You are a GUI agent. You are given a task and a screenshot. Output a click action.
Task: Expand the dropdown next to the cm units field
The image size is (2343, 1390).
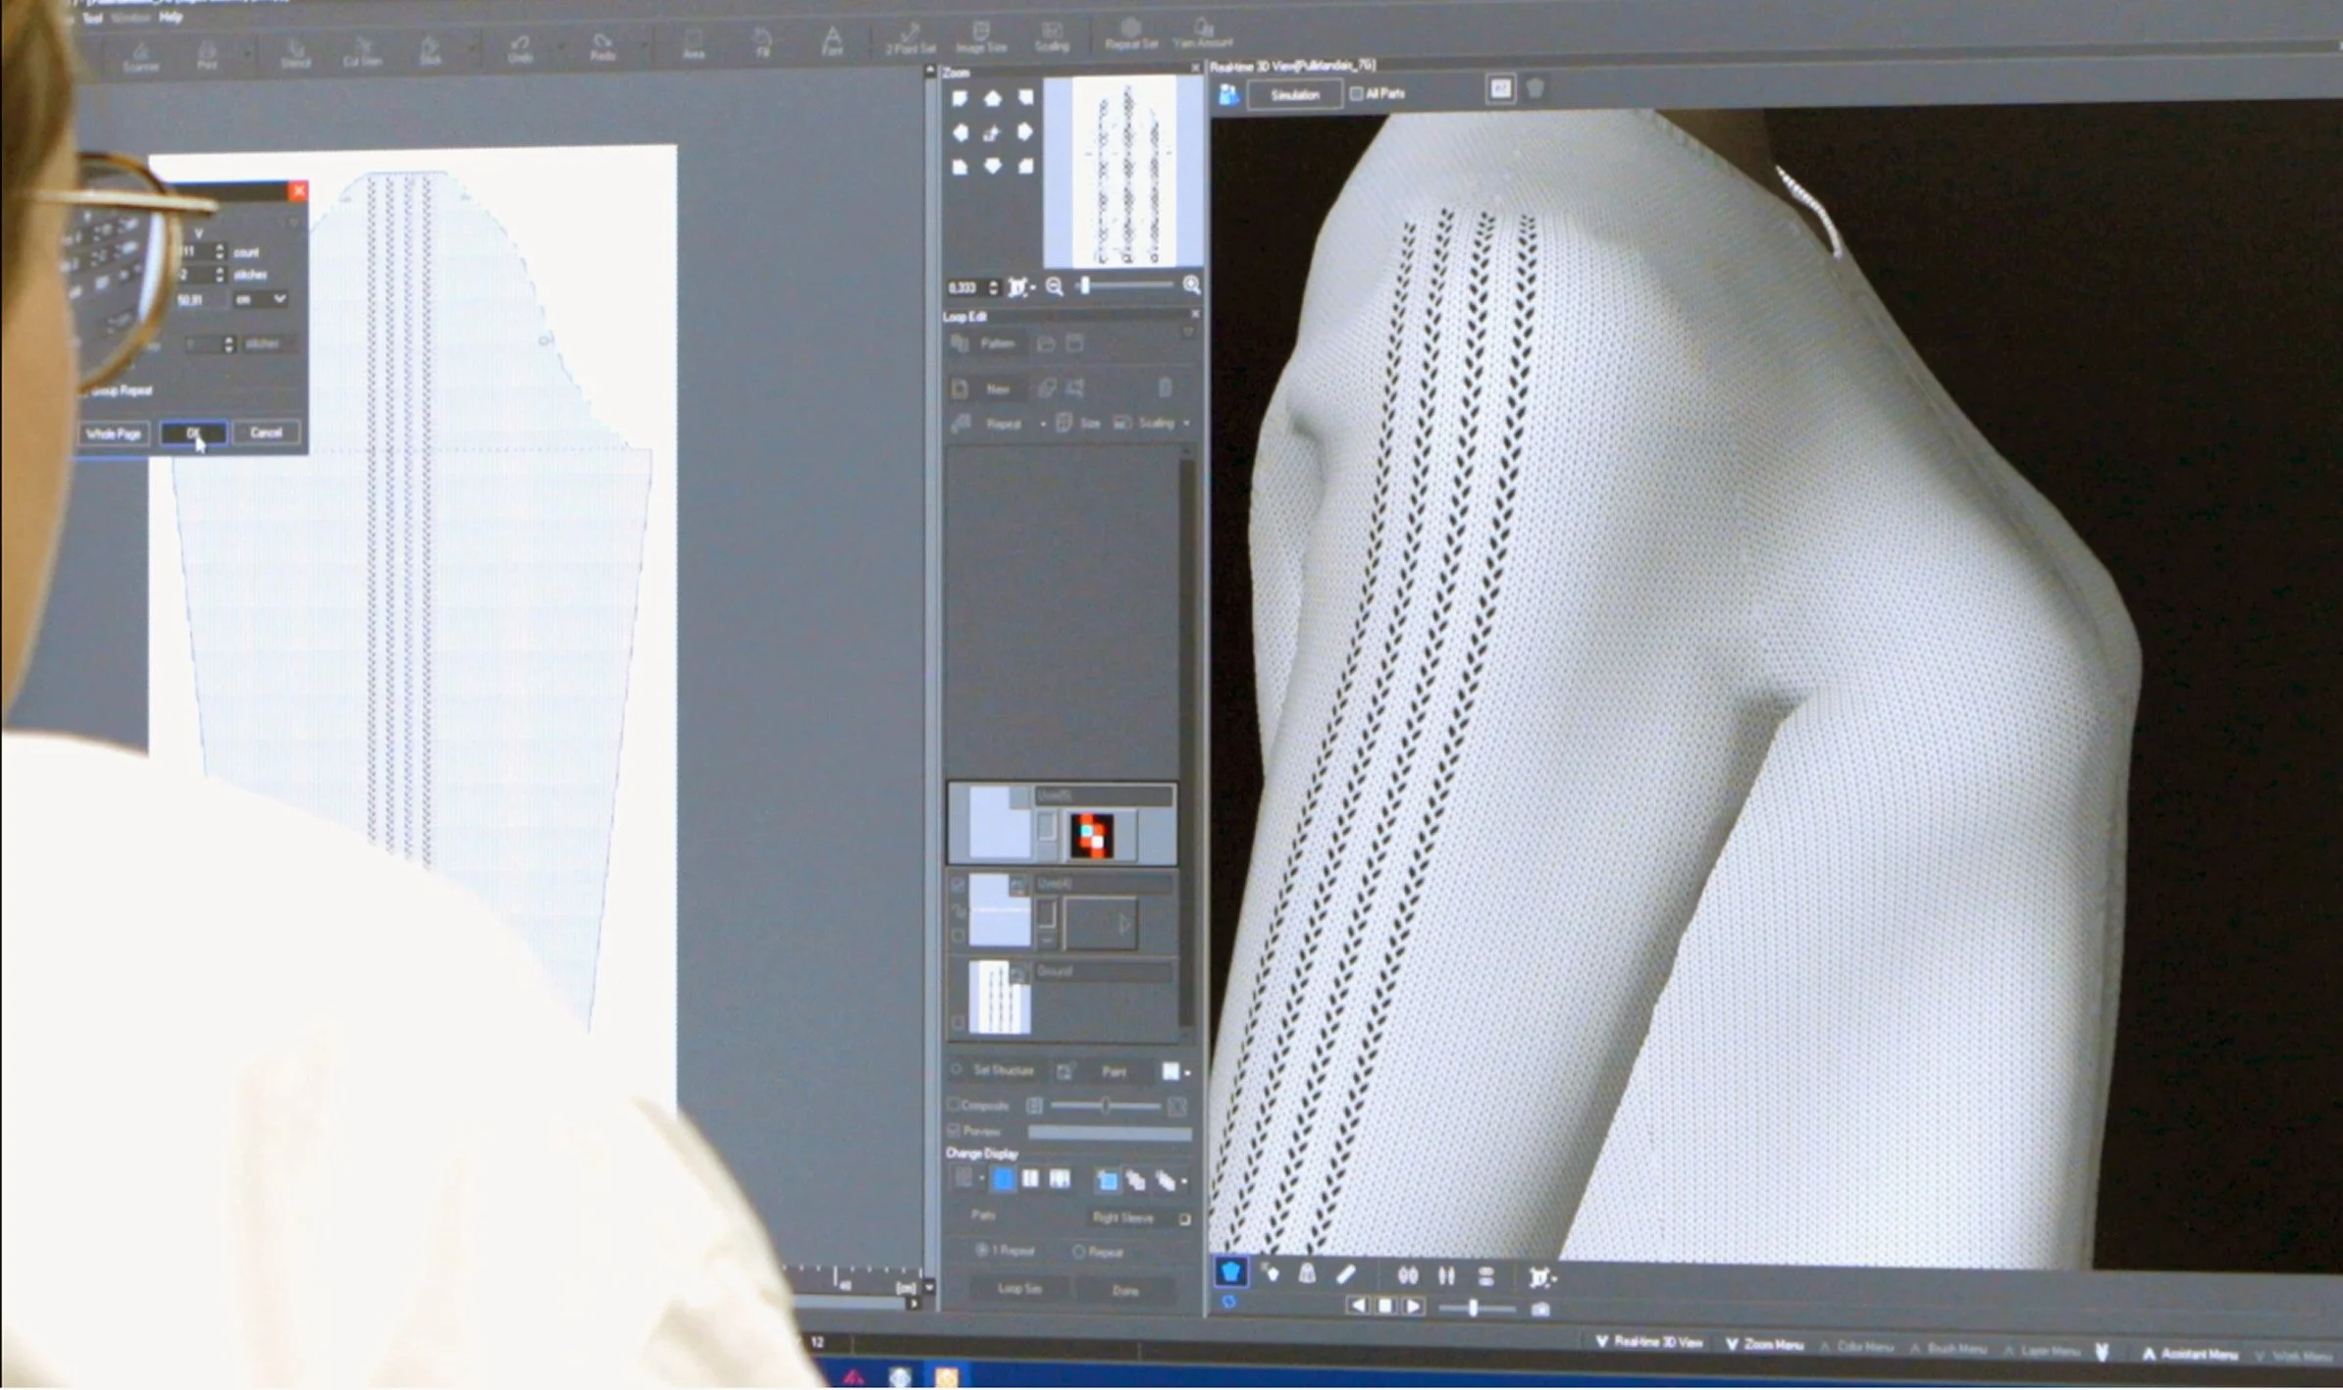(280, 300)
